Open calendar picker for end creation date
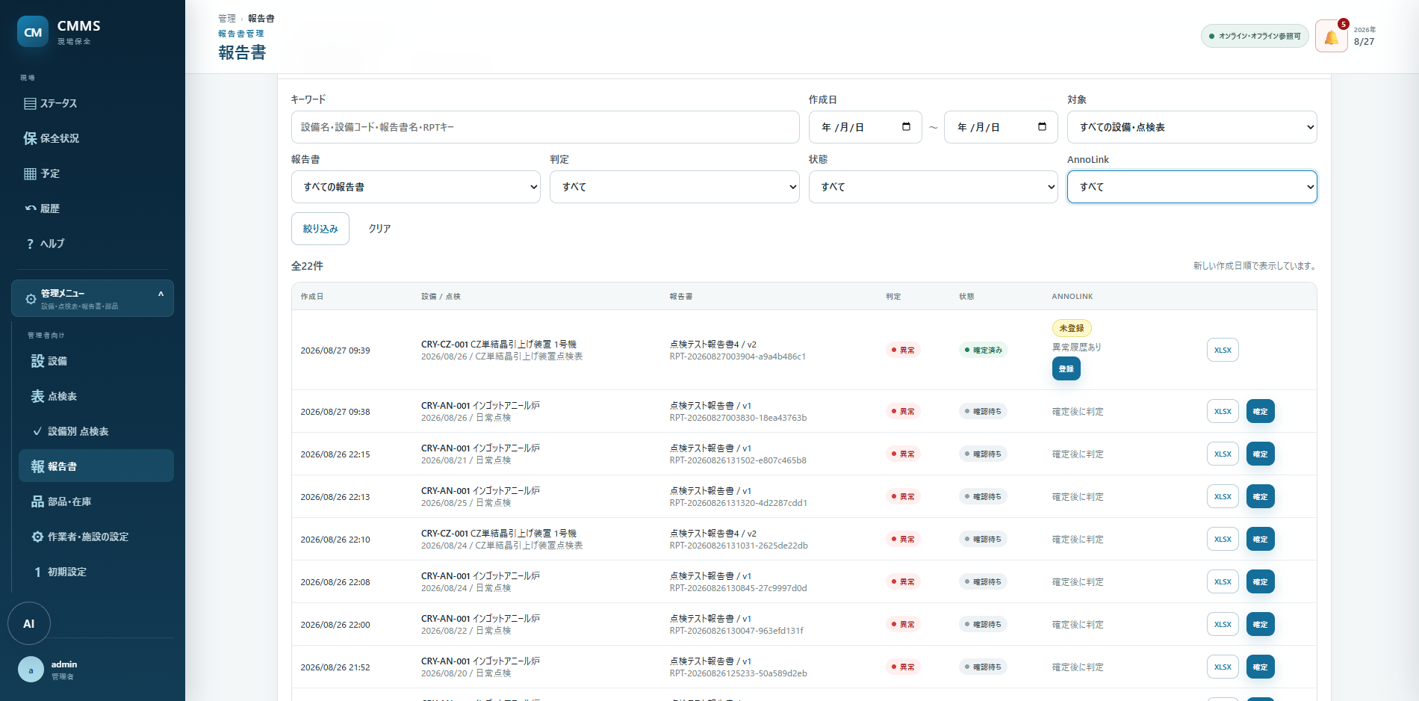The width and height of the screenshot is (1419, 701). (1042, 127)
